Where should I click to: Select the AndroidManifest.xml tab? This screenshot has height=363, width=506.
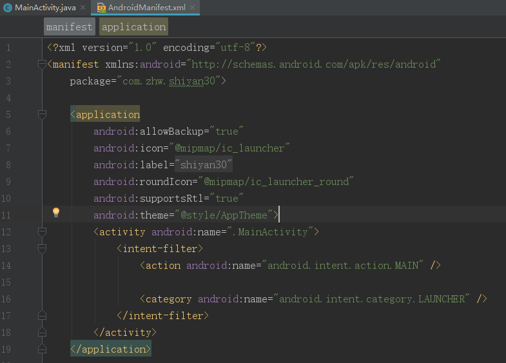(x=146, y=8)
